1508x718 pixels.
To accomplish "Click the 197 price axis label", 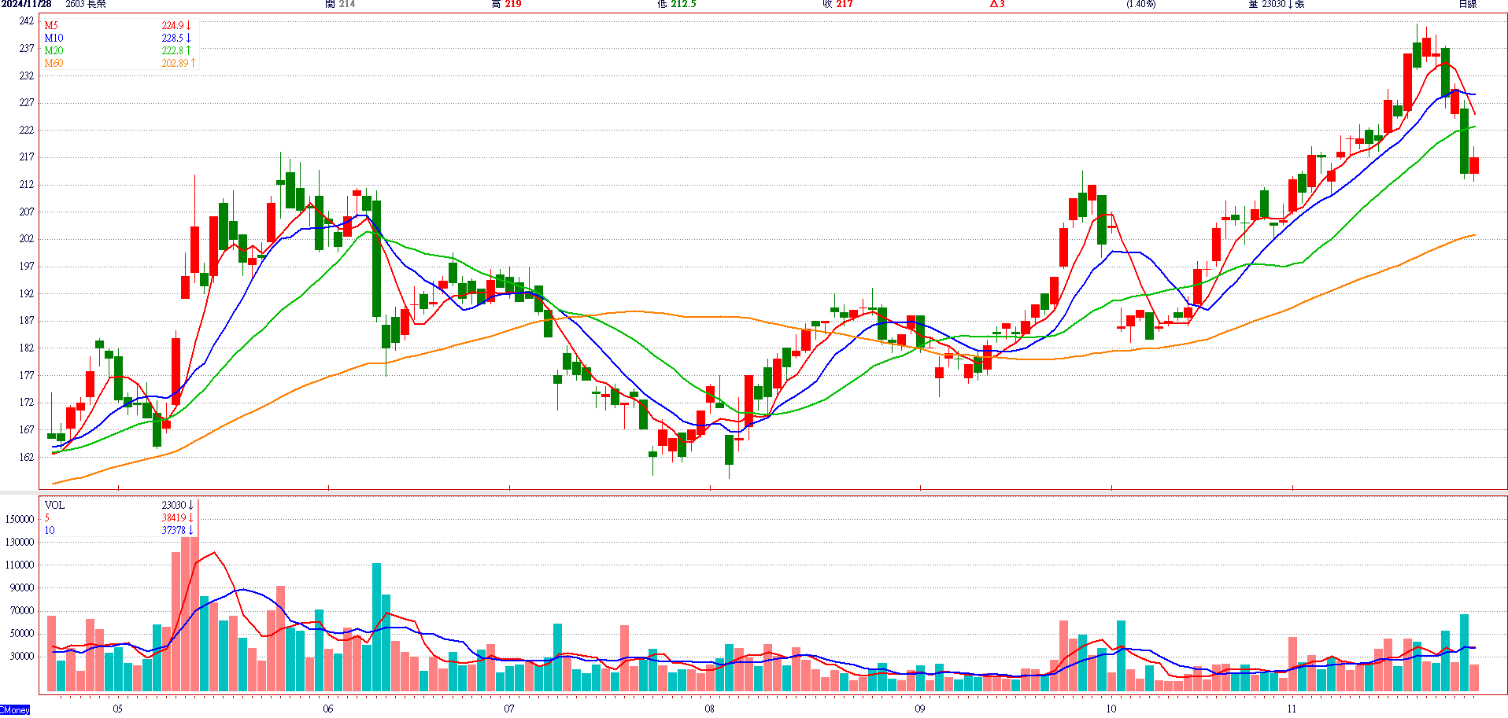I will click(27, 267).
